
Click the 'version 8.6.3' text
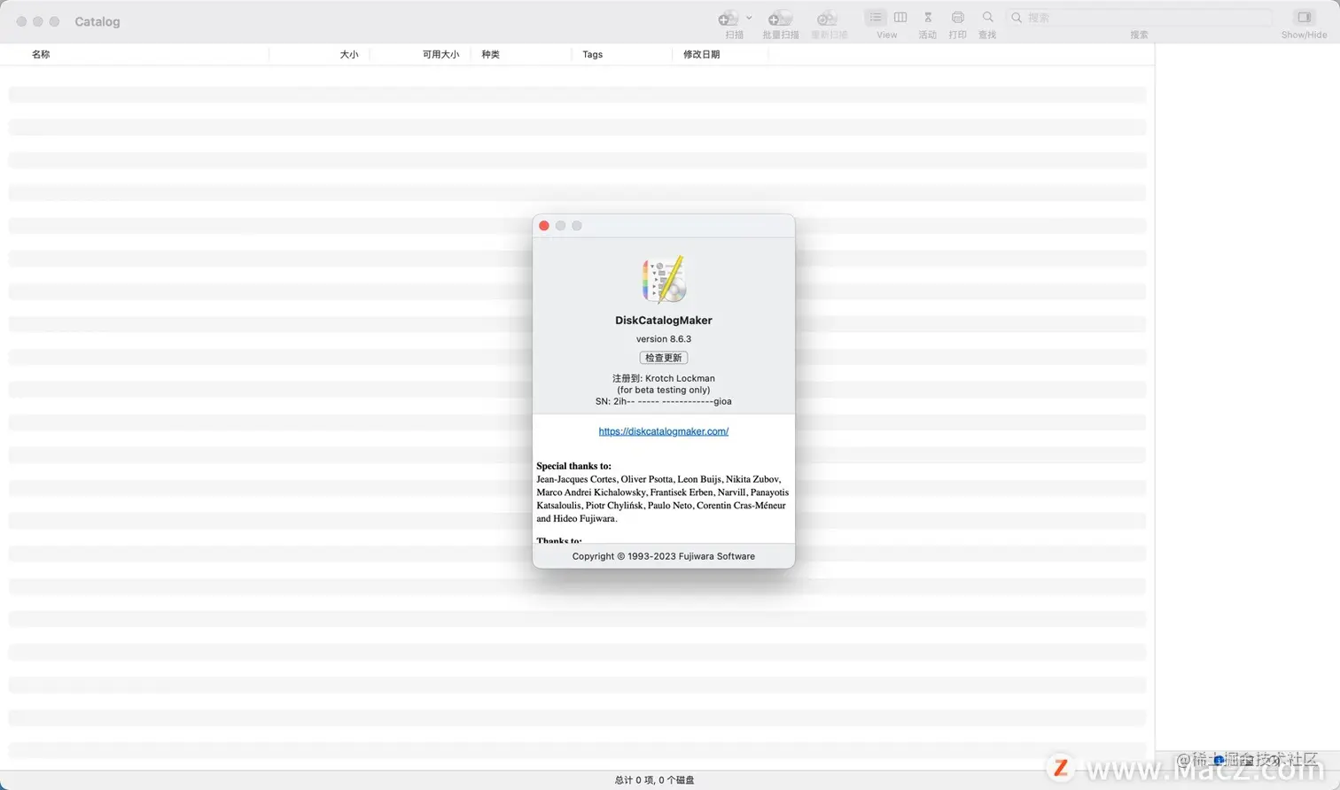[664, 339]
